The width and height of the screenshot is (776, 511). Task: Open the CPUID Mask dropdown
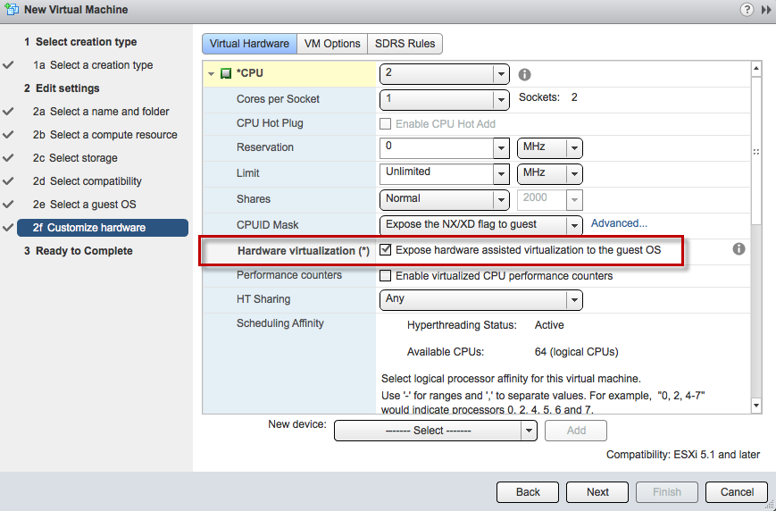pyautogui.click(x=481, y=225)
